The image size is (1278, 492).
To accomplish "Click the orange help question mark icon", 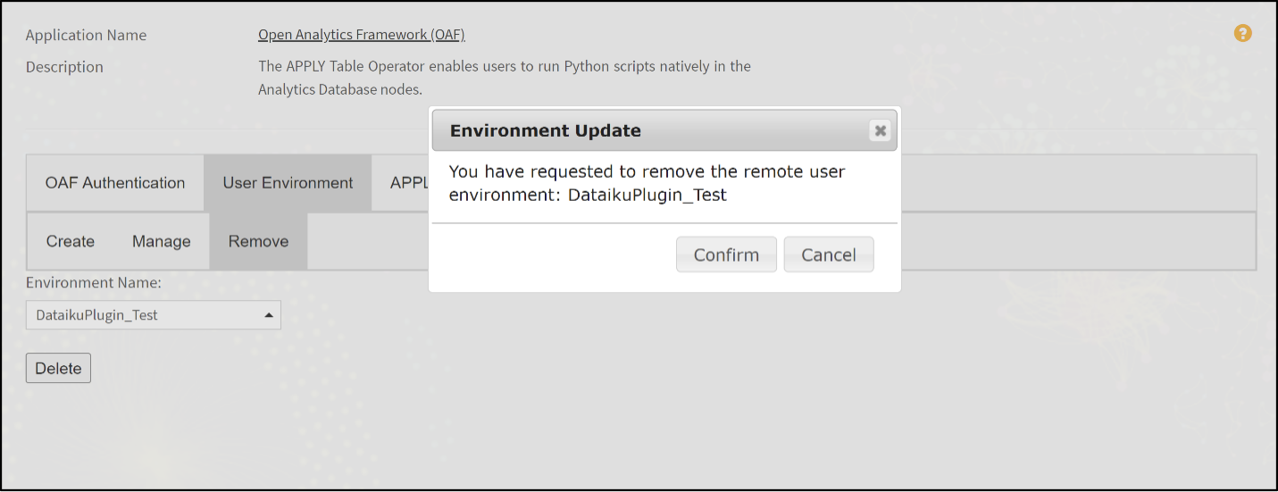I will click(1242, 34).
